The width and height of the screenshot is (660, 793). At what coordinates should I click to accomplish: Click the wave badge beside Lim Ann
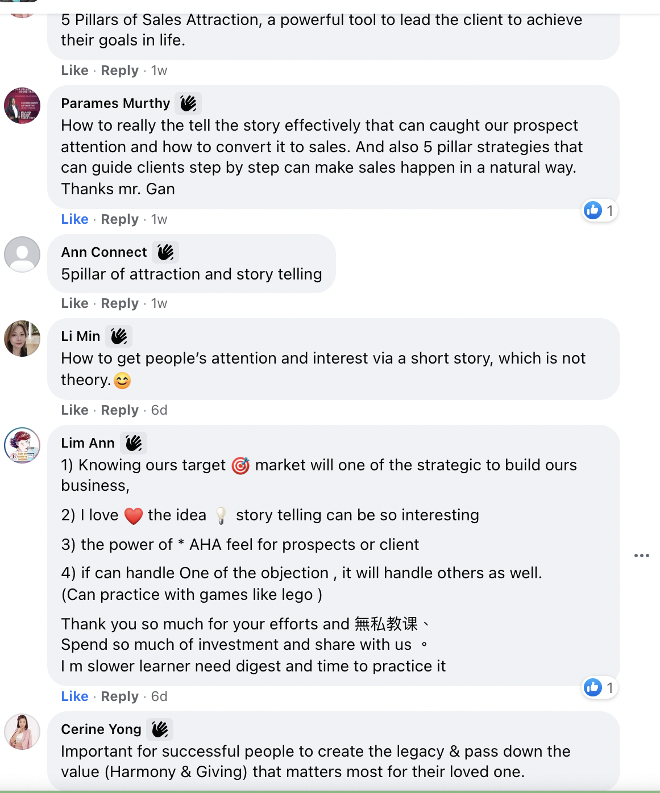point(134,443)
